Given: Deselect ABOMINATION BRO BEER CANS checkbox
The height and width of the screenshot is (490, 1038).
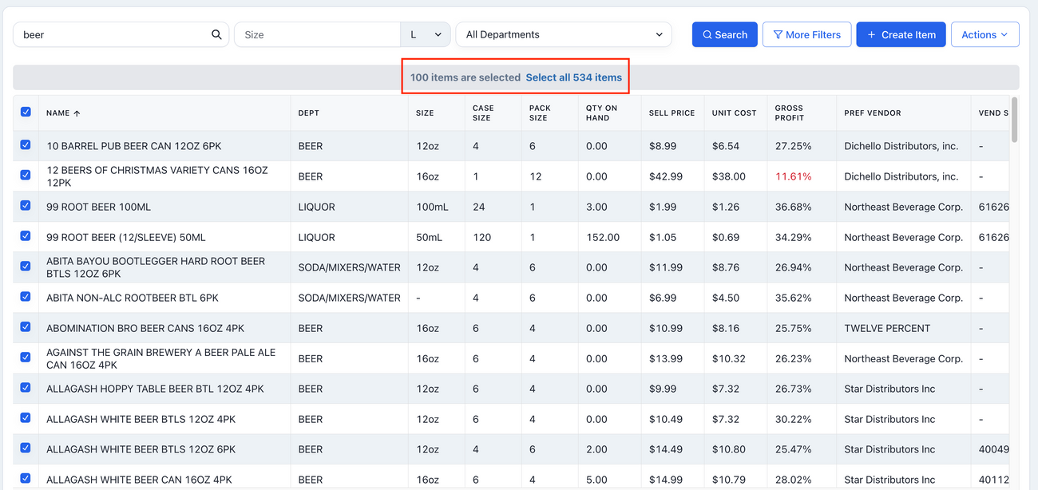Looking at the screenshot, I should point(26,327).
